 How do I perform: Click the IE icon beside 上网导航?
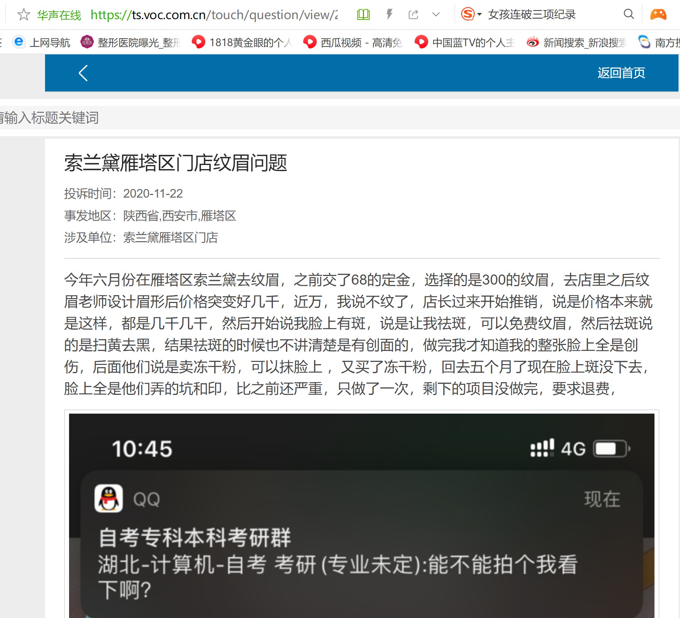(18, 42)
